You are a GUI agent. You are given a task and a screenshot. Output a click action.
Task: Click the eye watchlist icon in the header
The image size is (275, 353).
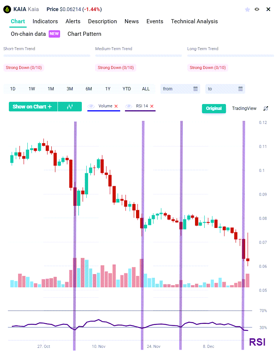(x=257, y=9)
